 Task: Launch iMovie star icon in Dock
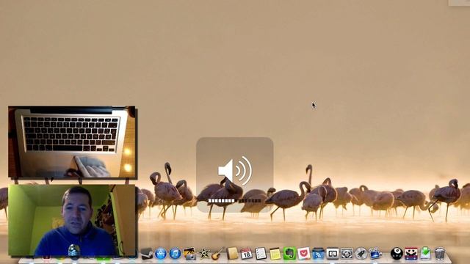(204, 254)
